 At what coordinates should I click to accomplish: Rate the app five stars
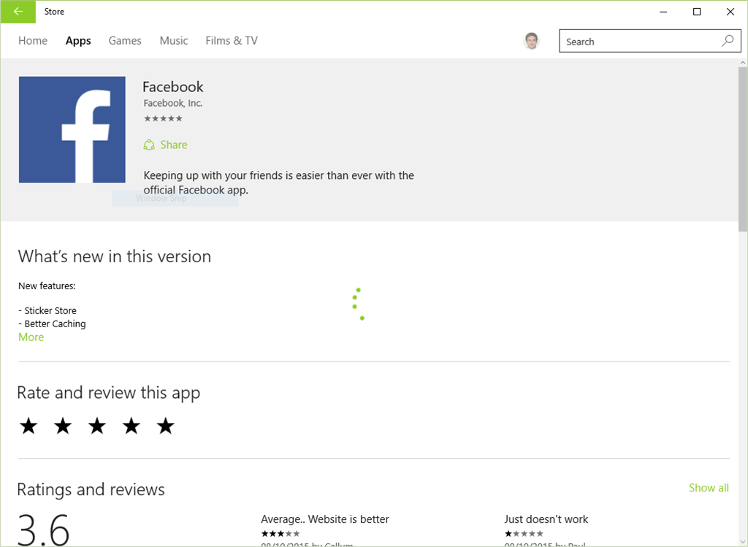166,426
